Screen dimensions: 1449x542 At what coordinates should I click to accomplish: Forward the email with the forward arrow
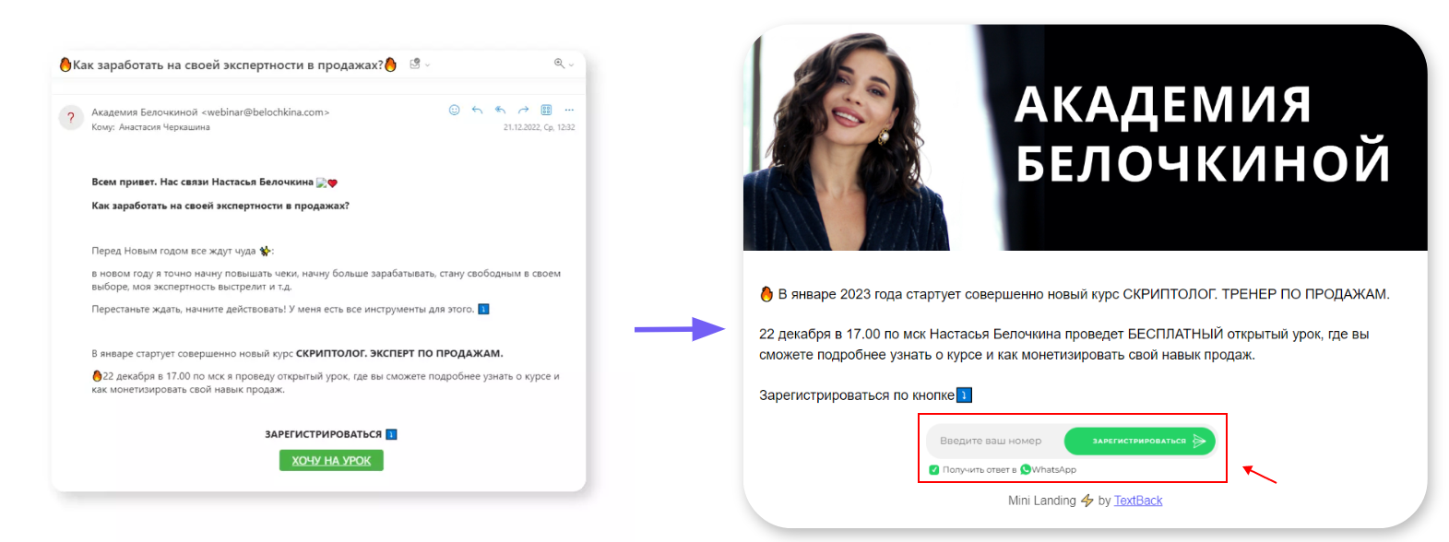click(x=523, y=110)
